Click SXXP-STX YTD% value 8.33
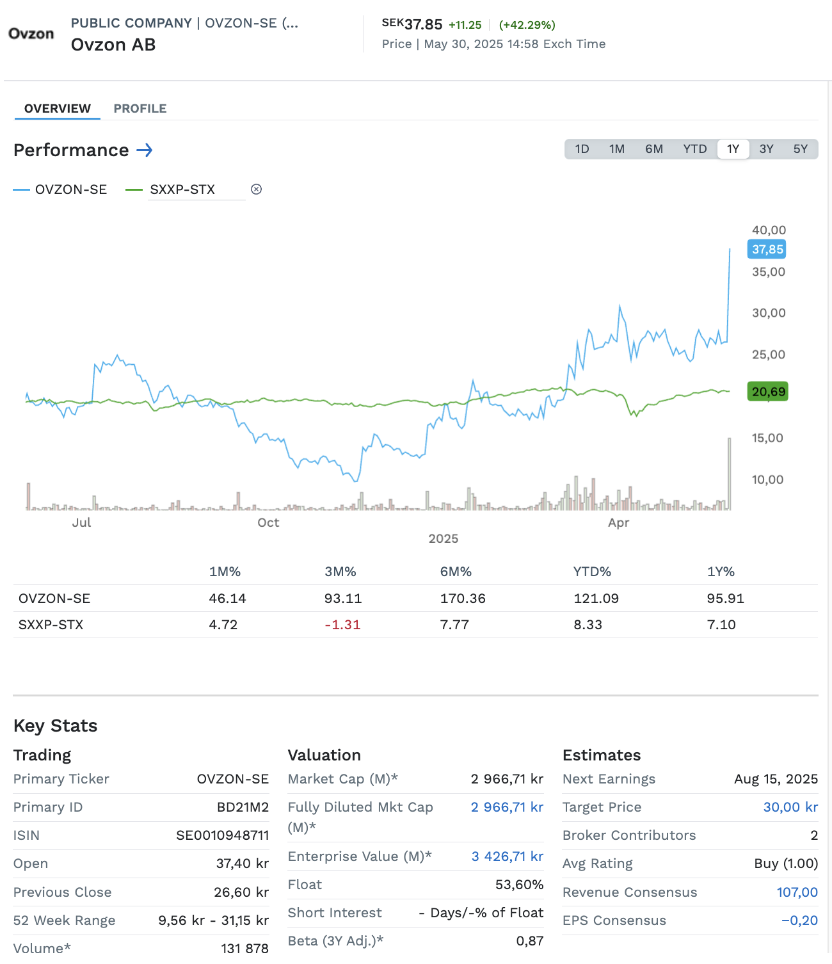This screenshot has width=832, height=964. coord(588,625)
